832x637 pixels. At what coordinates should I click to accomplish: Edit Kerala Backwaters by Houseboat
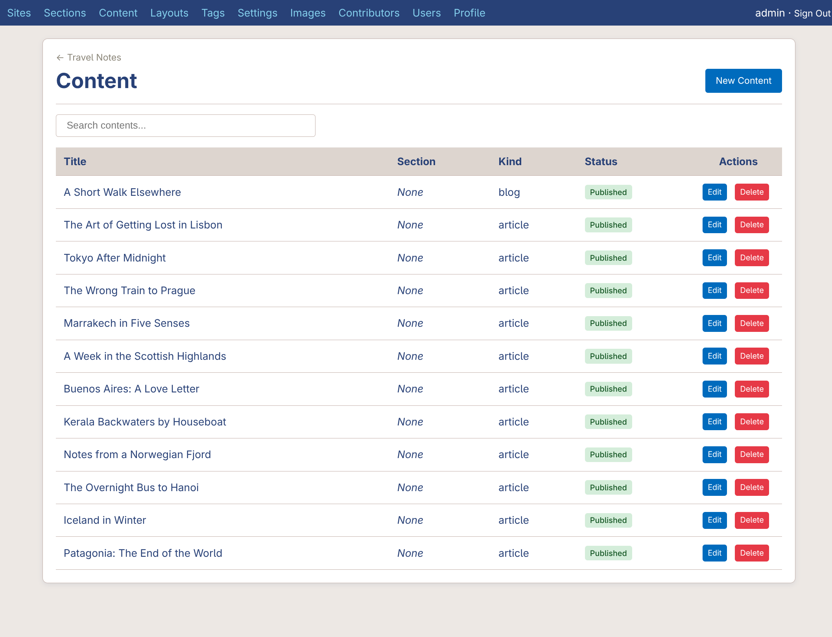(714, 422)
